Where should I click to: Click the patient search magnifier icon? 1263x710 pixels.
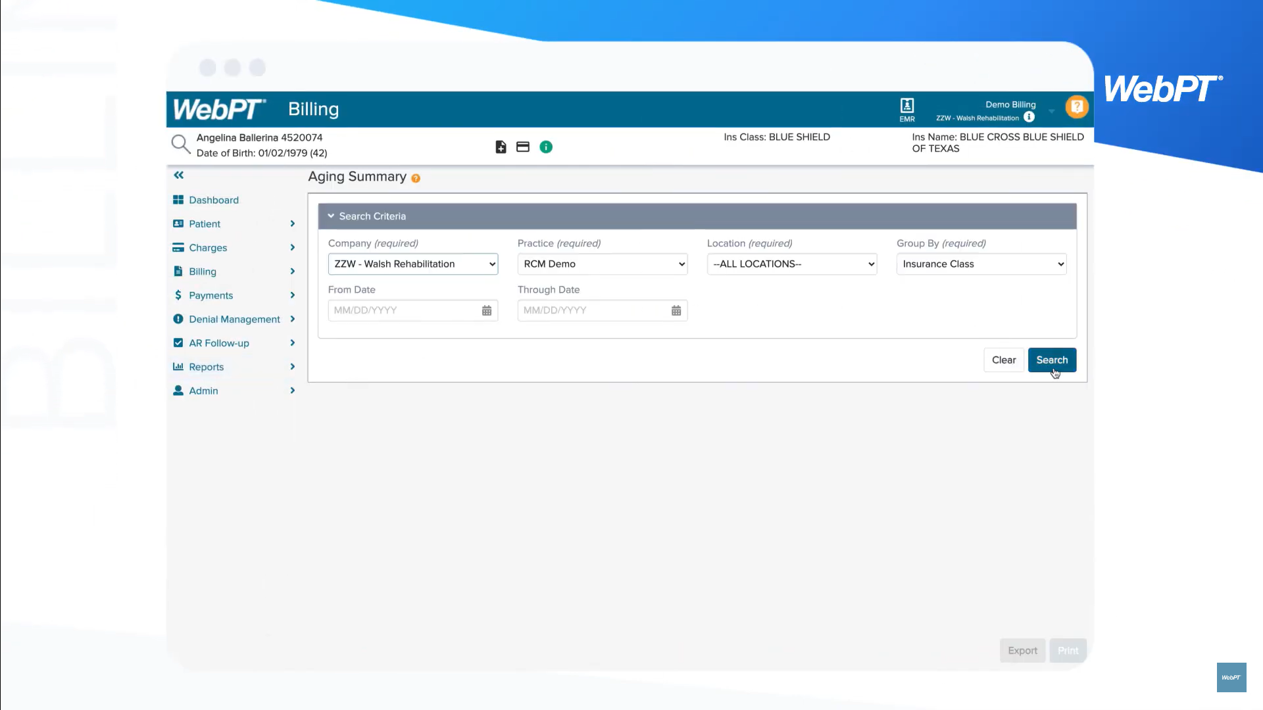[180, 144]
